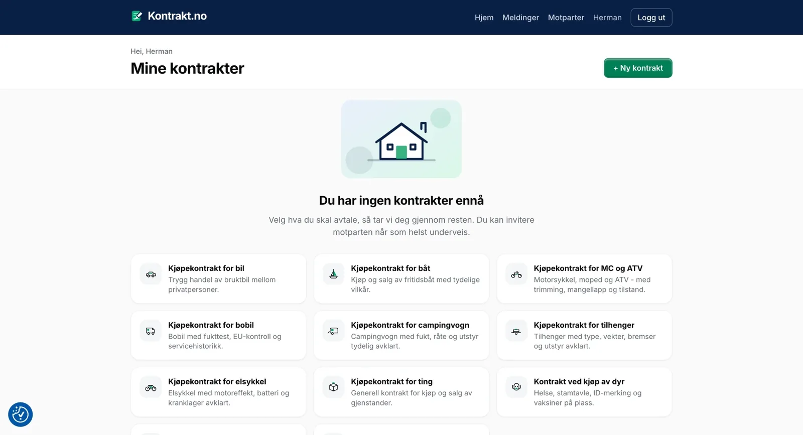
Task: Click description 'Generell kontrakt for kjøp og salg av gjenstander.'
Action: pos(412,398)
